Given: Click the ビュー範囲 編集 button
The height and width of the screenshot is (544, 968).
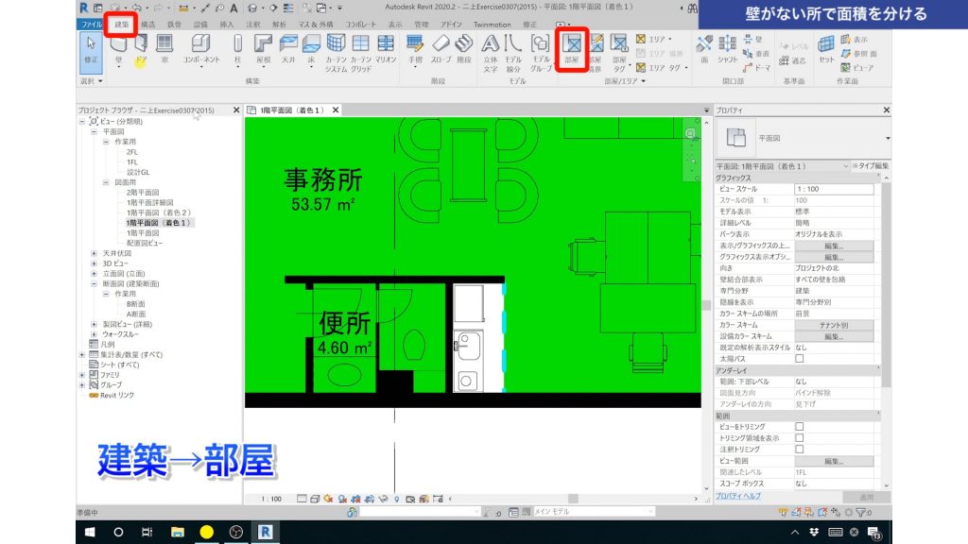Looking at the screenshot, I should (836, 460).
